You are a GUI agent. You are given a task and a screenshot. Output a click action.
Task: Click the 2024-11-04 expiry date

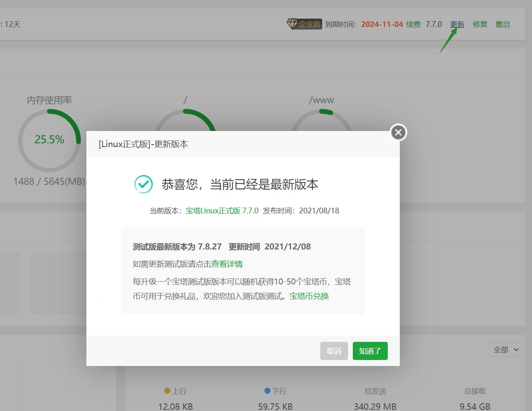(x=382, y=24)
